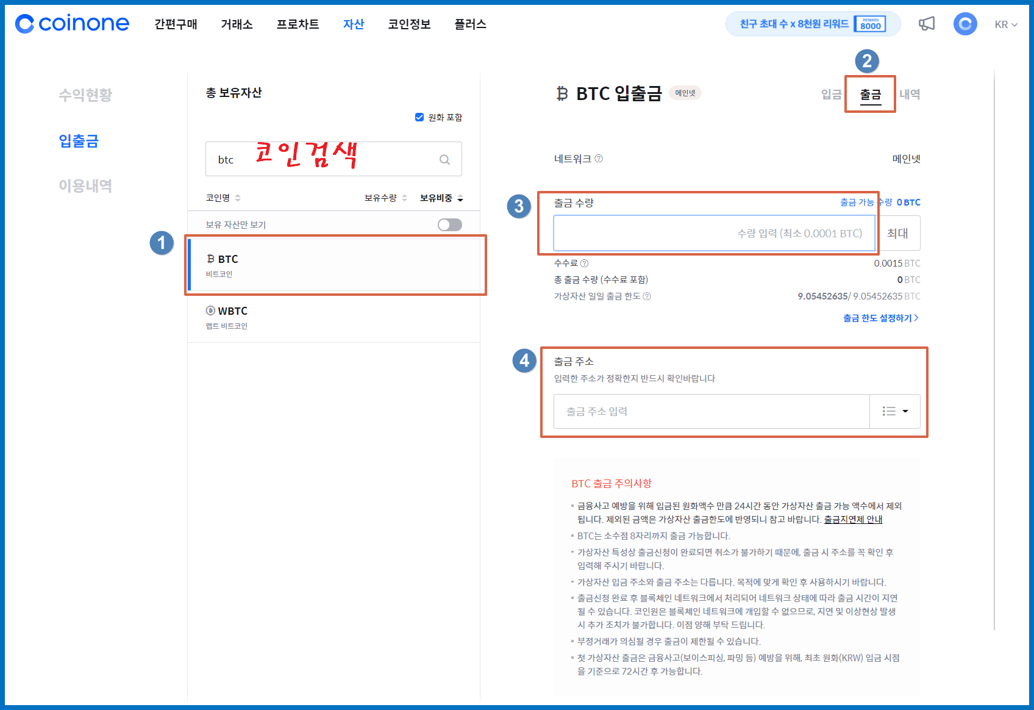Click the daily withdrawal limit question icon

(x=648, y=296)
